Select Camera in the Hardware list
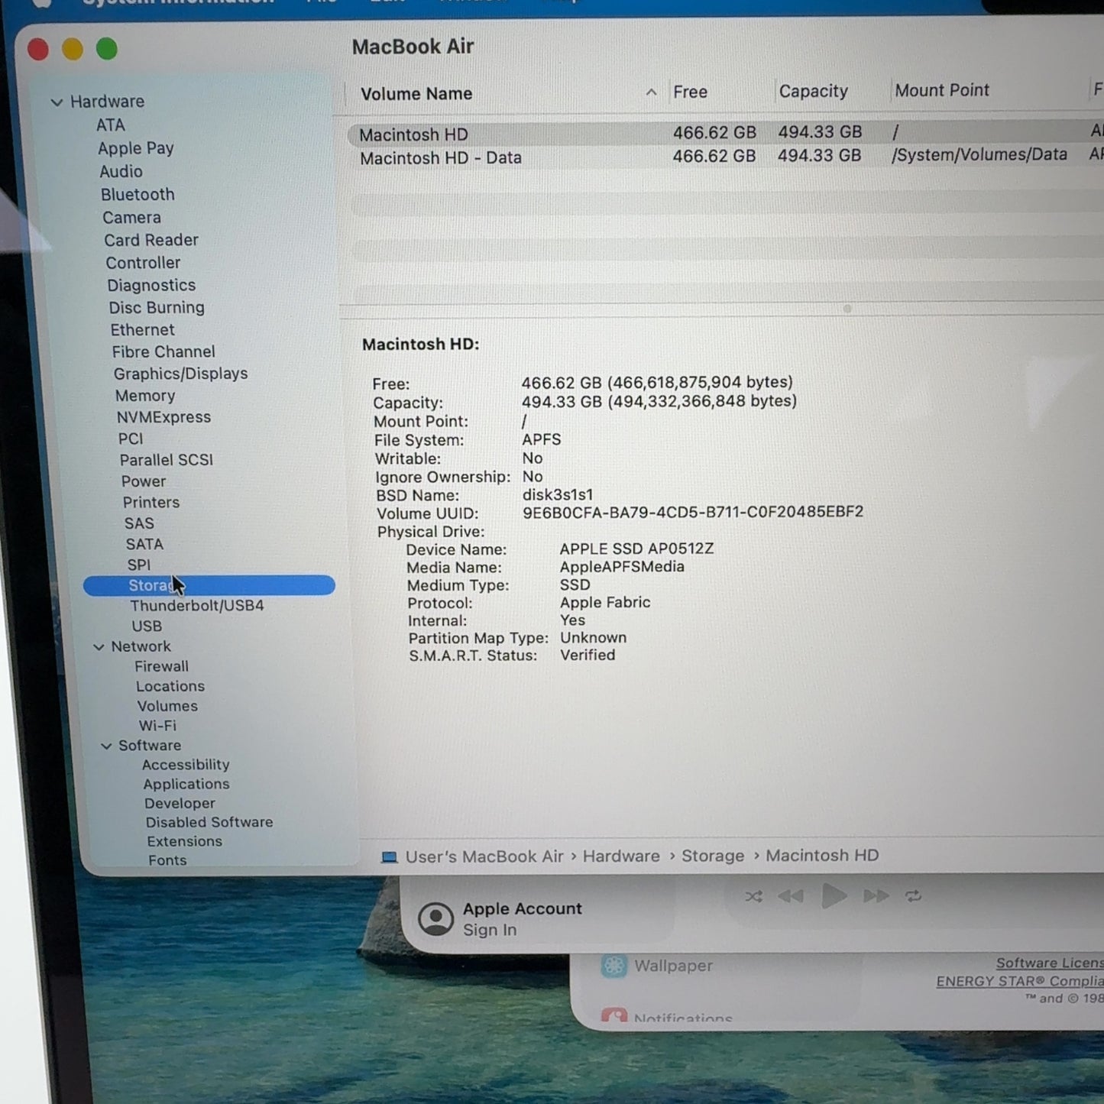The image size is (1104, 1104). pos(131,218)
